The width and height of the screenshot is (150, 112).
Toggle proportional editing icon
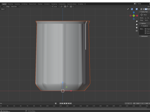point(71,7)
